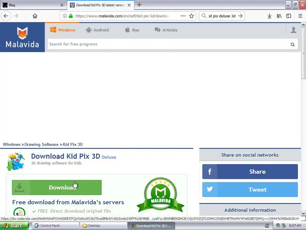This screenshot has width=306, height=230.
Task: Switch to Control Panel in taskbar
Action: click(x=56, y=226)
